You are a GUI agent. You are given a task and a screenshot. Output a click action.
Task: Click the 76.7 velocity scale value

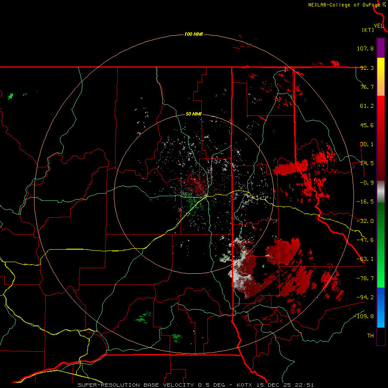(367, 87)
